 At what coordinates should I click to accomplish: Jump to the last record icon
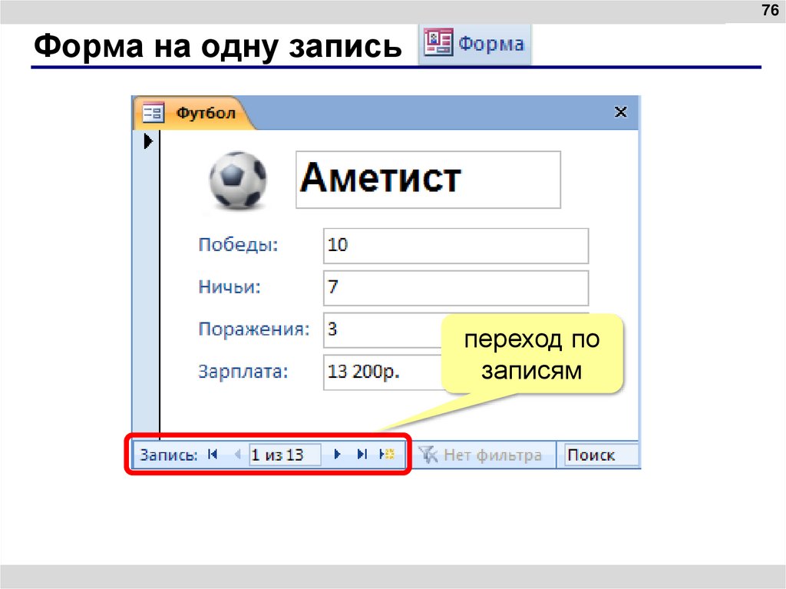point(361,455)
